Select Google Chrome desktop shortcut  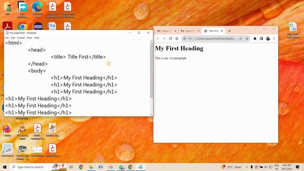click(22, 27)
